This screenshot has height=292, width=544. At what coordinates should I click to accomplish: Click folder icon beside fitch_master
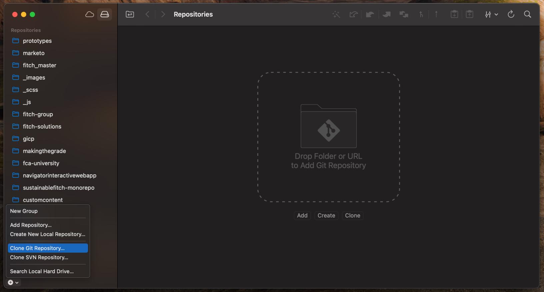16,65
